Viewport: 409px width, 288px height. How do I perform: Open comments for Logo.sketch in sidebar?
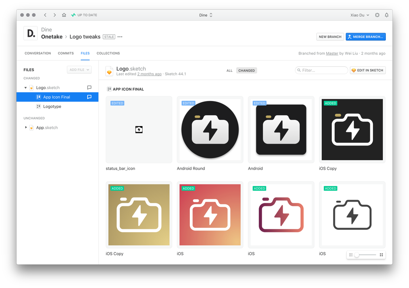[x=89, y=88]
